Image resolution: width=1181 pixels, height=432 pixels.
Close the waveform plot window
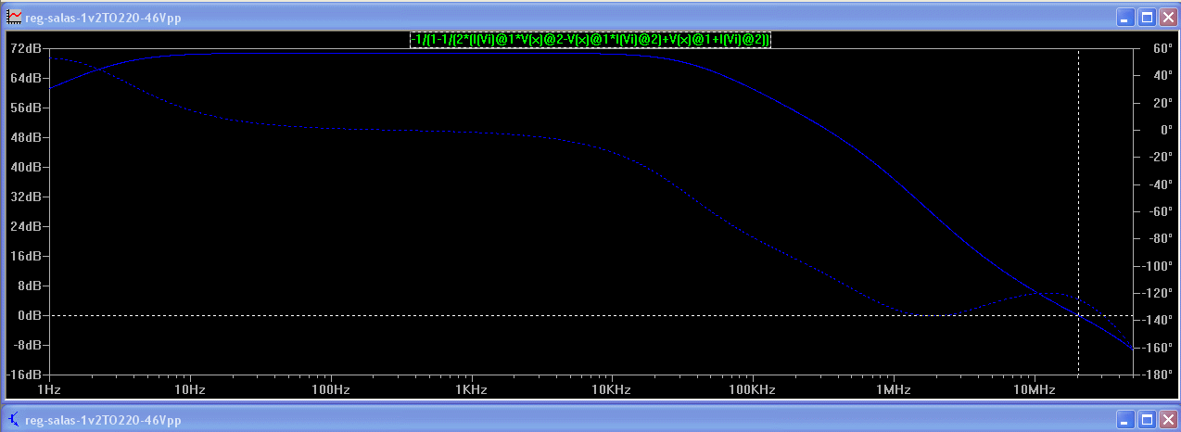(1167, 18)
